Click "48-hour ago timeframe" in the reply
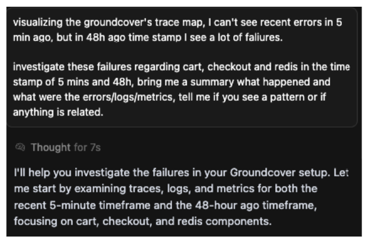Image resolution: width=366 pixels, height=242 pixels. tap(256, 206)
